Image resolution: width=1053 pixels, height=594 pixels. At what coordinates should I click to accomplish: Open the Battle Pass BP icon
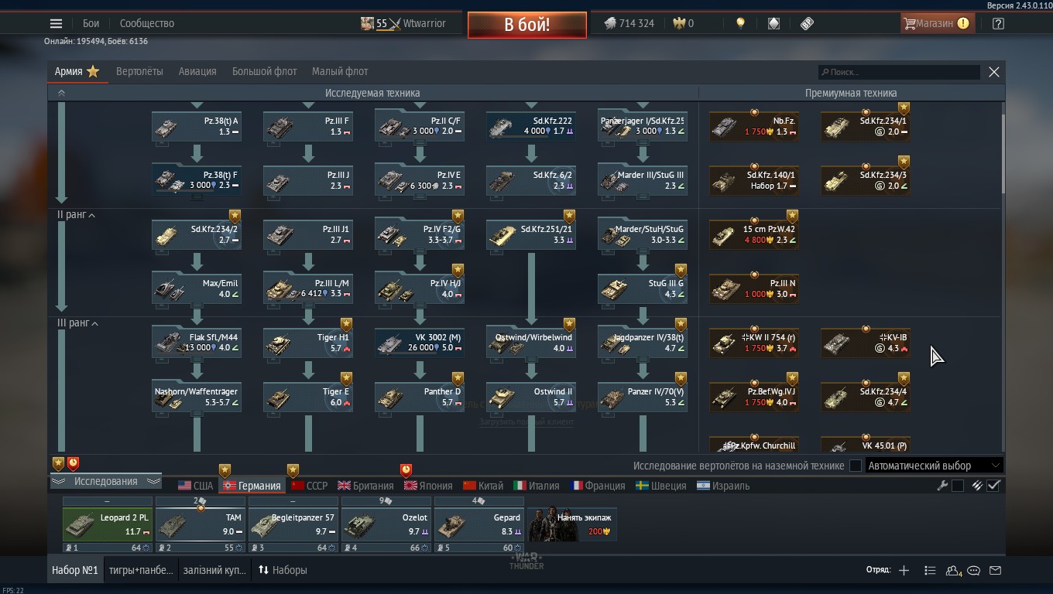pyautogui.click(x=807, y=23)
